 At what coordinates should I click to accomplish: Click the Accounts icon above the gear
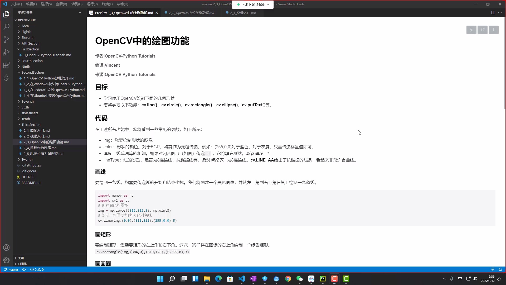6,248
